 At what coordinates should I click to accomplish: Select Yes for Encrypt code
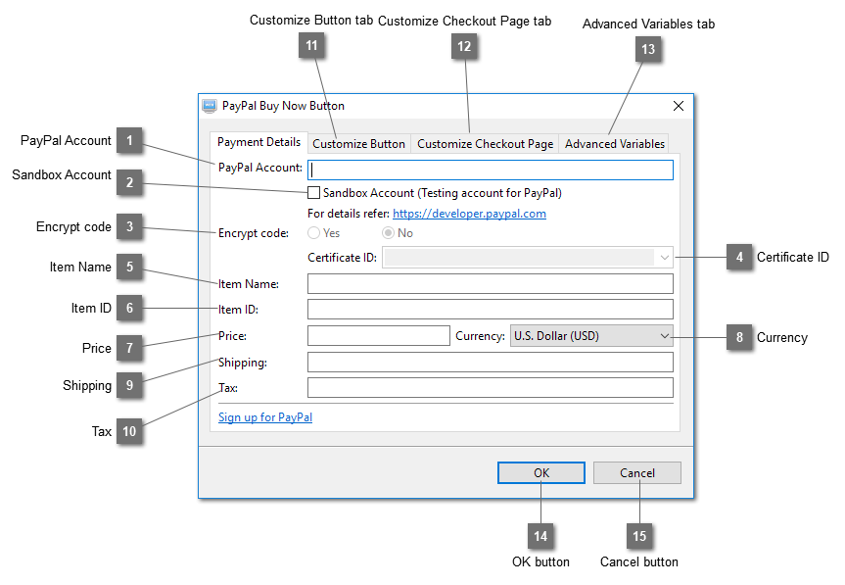(313, 233)
